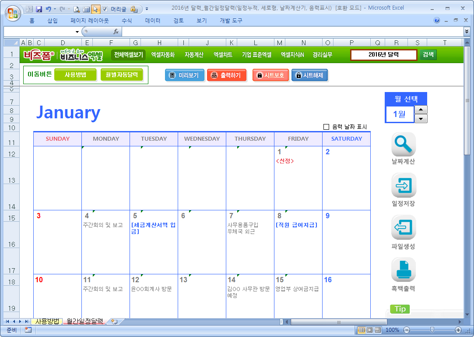Open the 페이지 레이아웃 ribbon tab
This screenshot has width=474, height=337.
89,21
